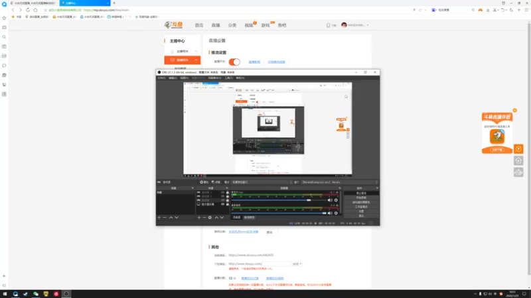
Task: Adjust the second mixer channel volume slider
Action: 278,213
